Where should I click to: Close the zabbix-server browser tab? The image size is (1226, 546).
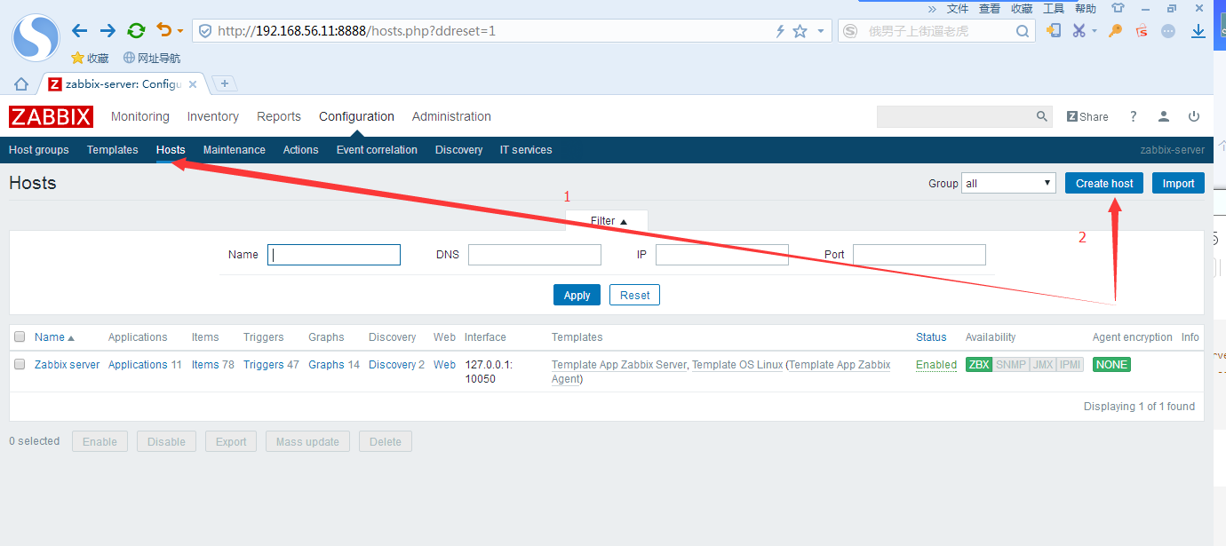[193, 84]
